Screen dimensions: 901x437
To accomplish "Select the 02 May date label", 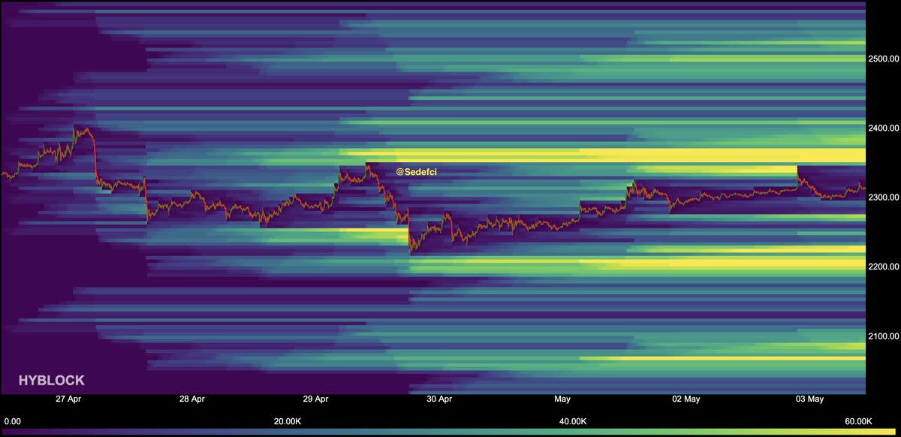I will tap(686, 399).
